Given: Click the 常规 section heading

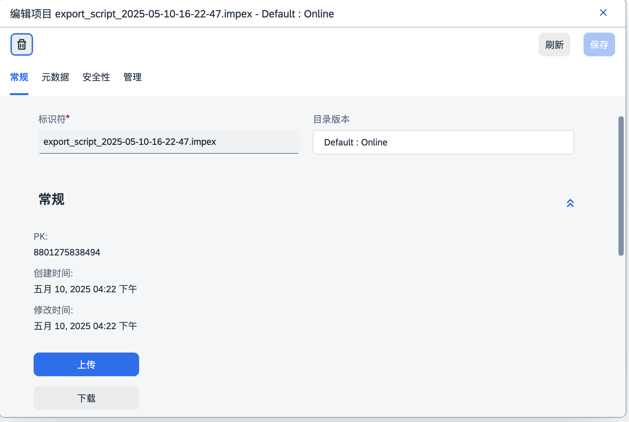Looking at the screenshot, I should (x=51, y=199).
